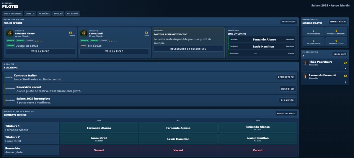Click Reserviste vacant decision title
Screen dimensions: 354x158
(29, 87)
